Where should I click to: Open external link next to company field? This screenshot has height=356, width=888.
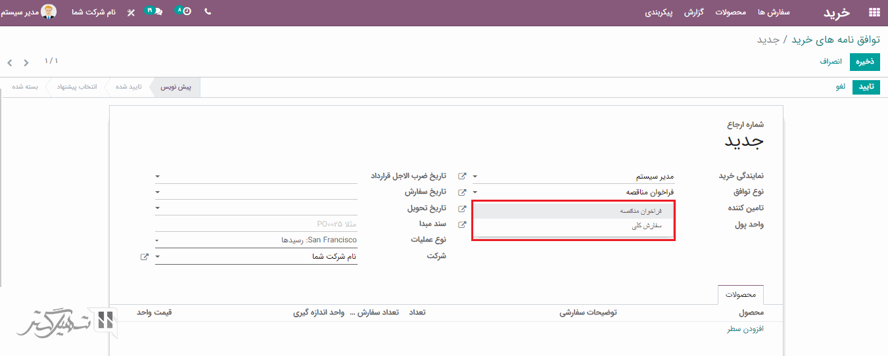(145, 257)
